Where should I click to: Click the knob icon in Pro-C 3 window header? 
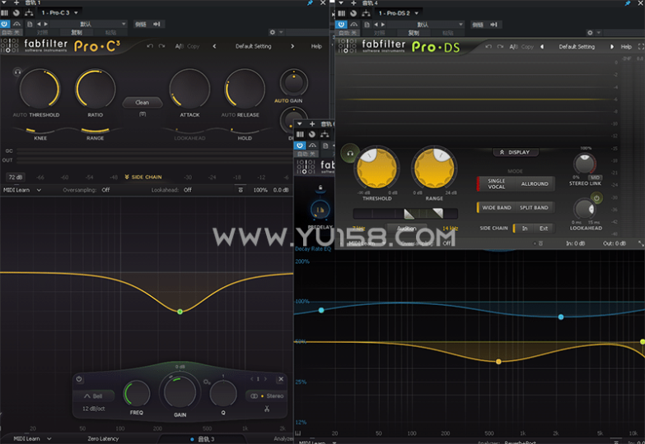tap(16, 12)
